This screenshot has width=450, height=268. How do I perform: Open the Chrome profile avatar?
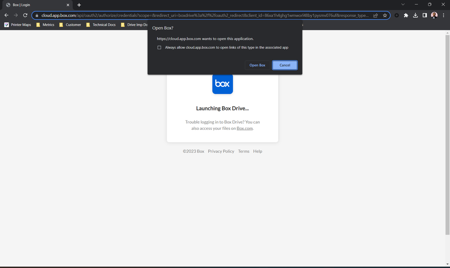point(434,15)
